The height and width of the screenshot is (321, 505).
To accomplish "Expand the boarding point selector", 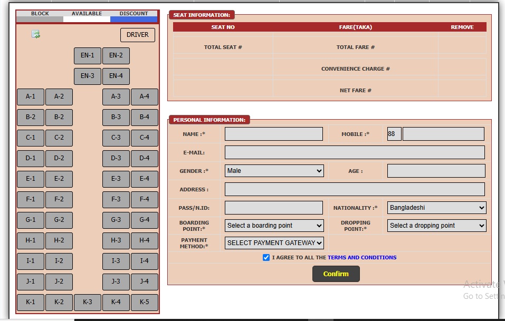I will pos(274,226).
